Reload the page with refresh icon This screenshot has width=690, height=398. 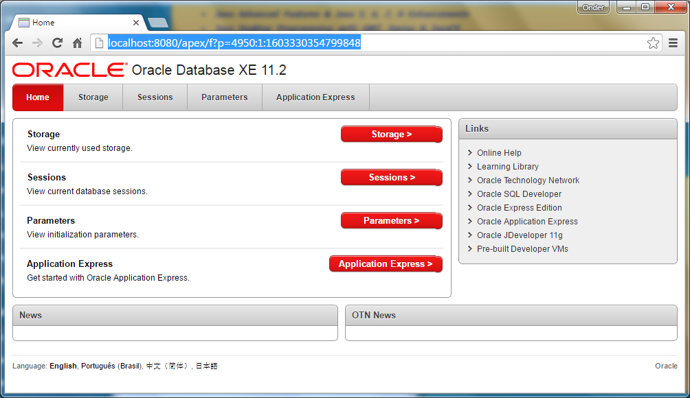tap(57, 43)
